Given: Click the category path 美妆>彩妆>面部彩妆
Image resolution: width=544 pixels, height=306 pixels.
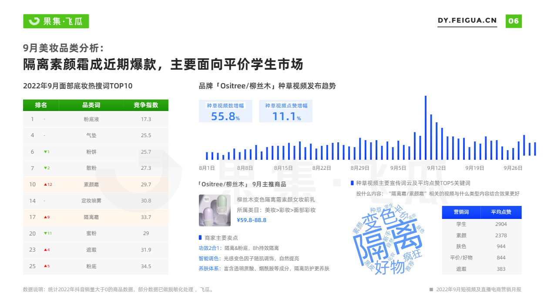Looking at the screenshot, I should 290,210.
